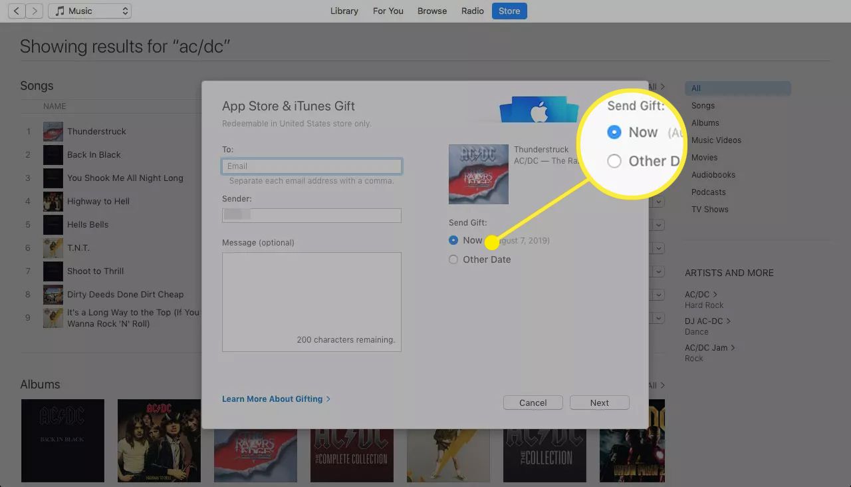Open the Back In Black album cover

[x=62, y=440]
